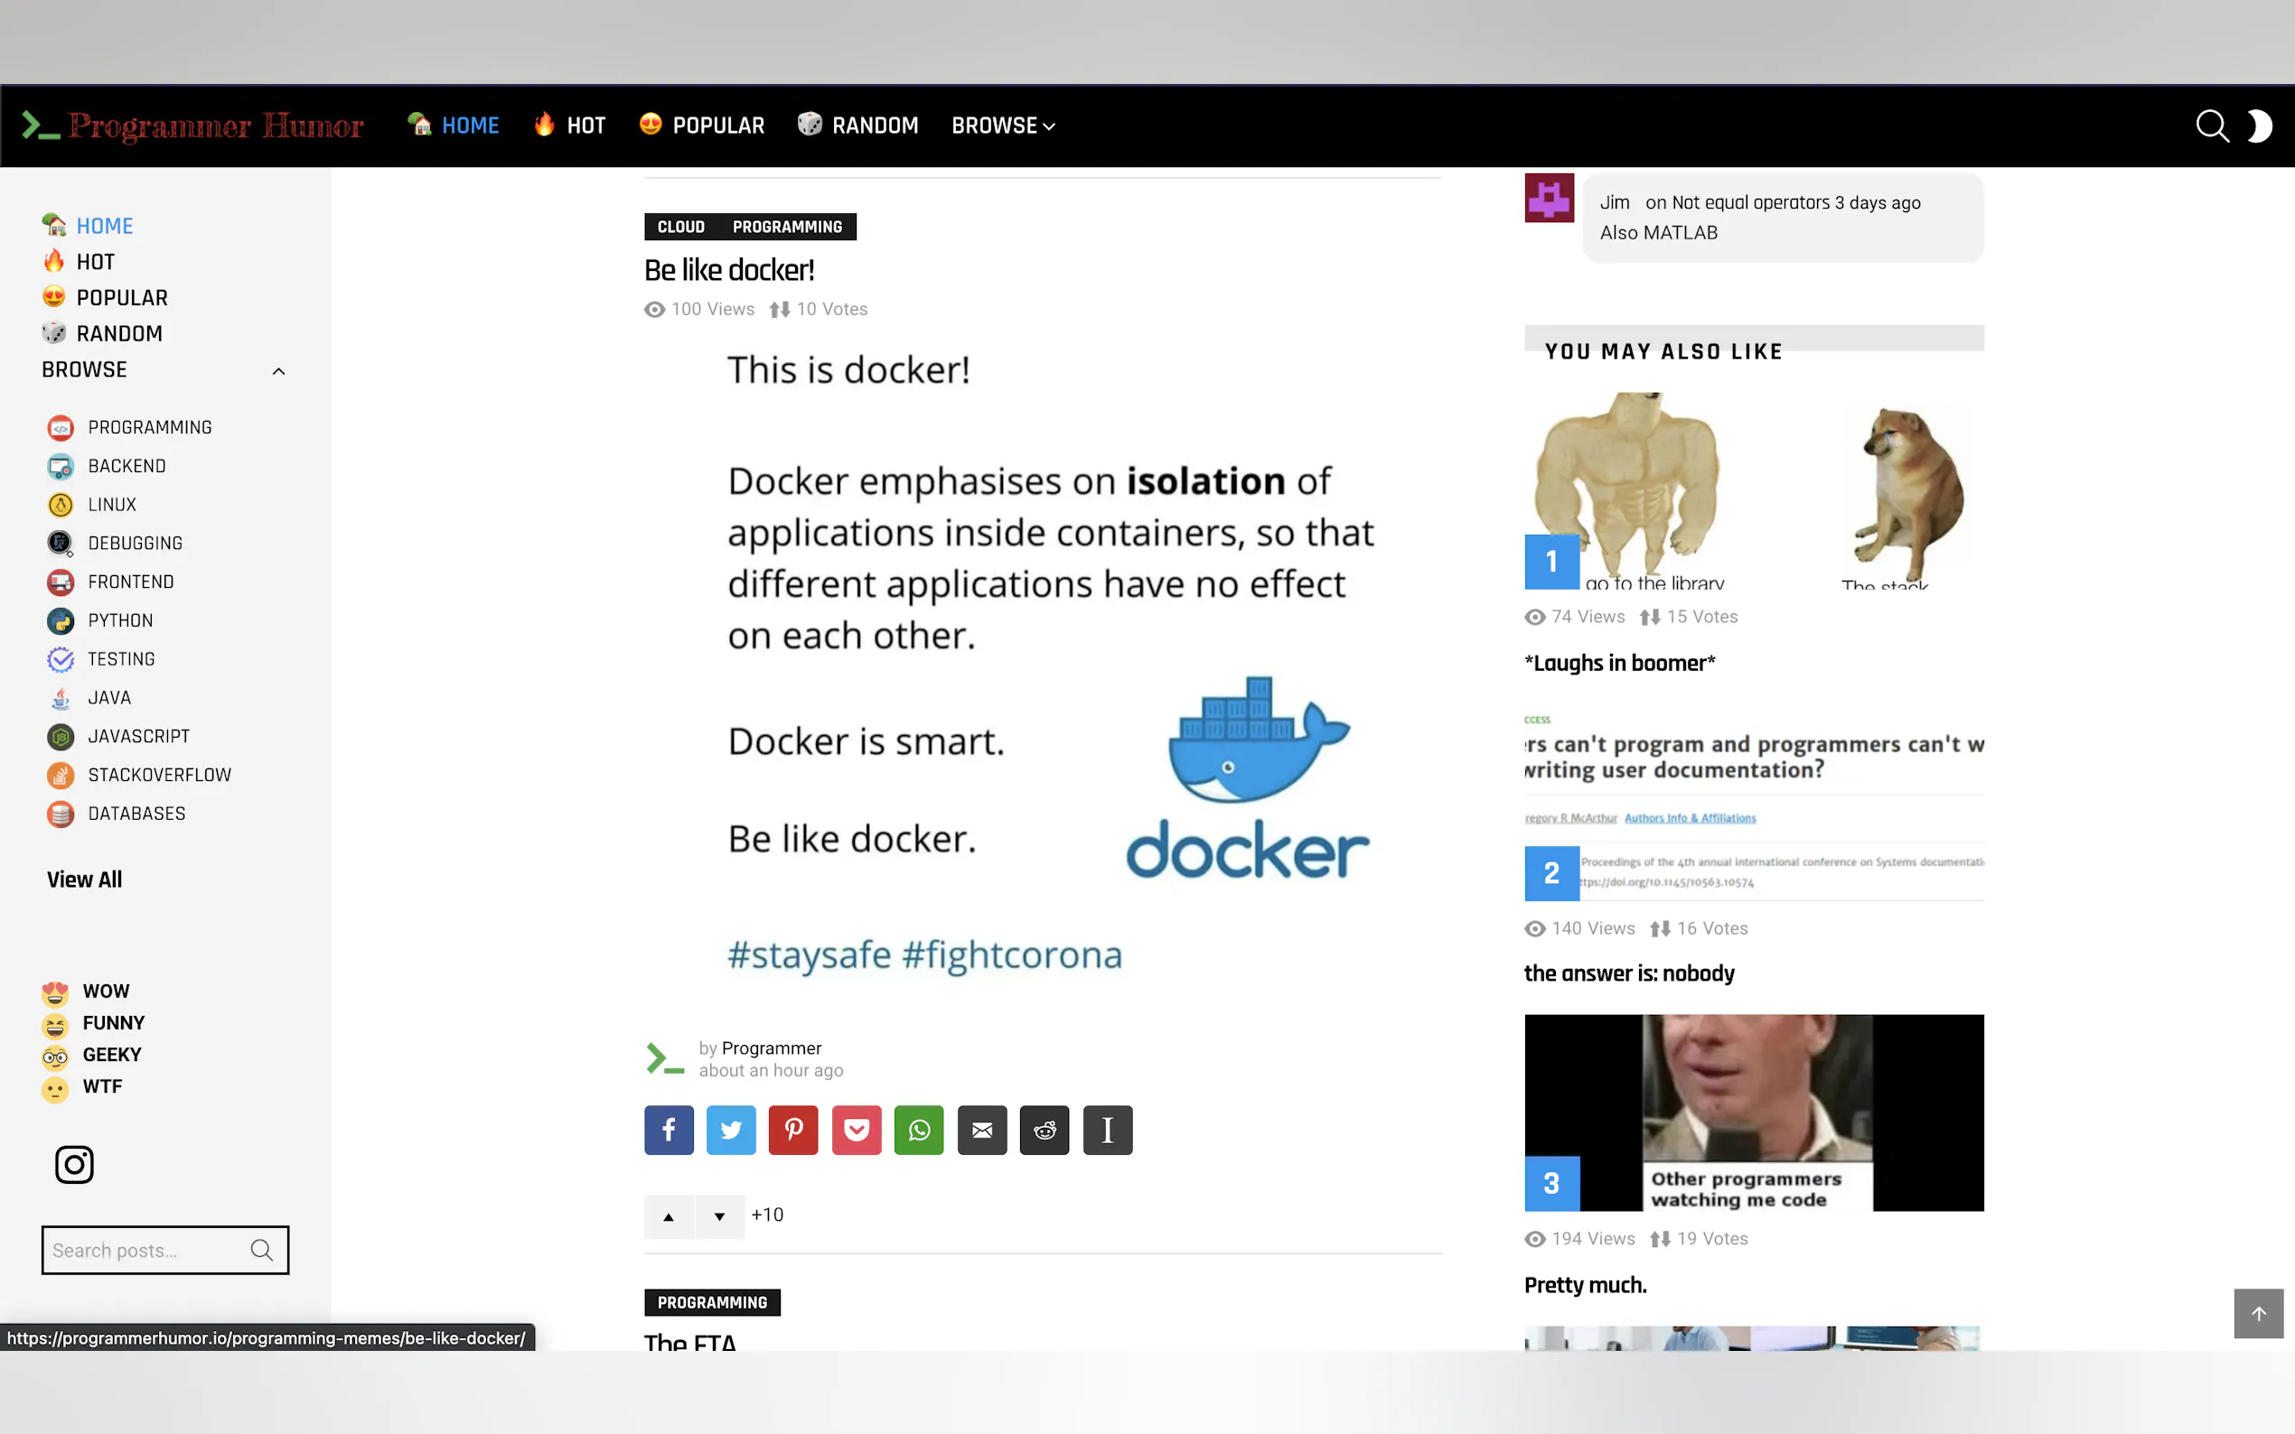
Task: Share post by email envelope icon
Action: click(982, 1130)
